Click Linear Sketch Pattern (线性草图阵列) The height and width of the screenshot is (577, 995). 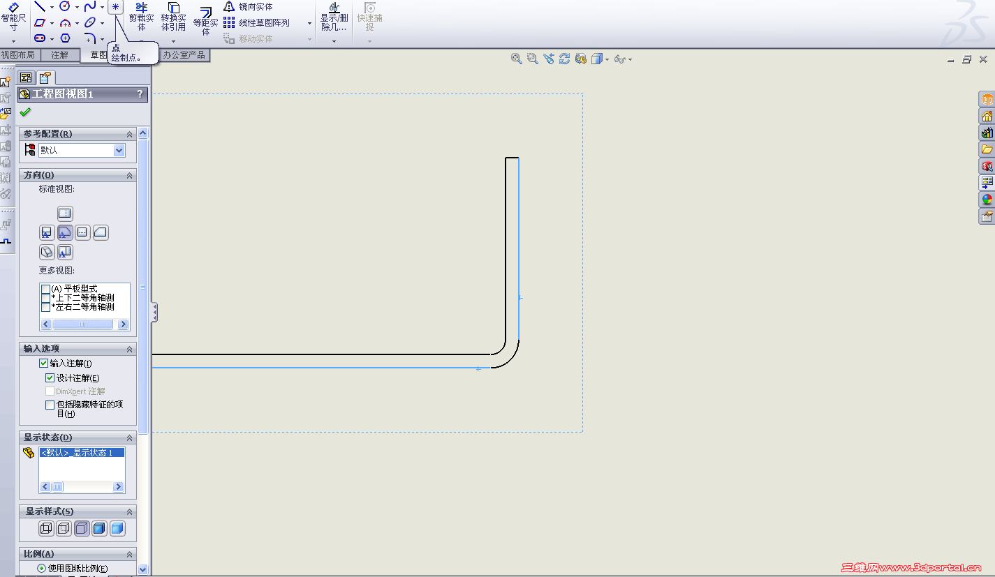[256, 22]
